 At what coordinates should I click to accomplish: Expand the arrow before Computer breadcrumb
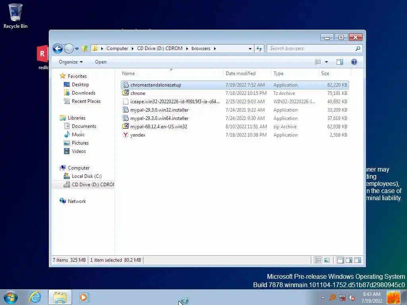click(x=102, y=48)
